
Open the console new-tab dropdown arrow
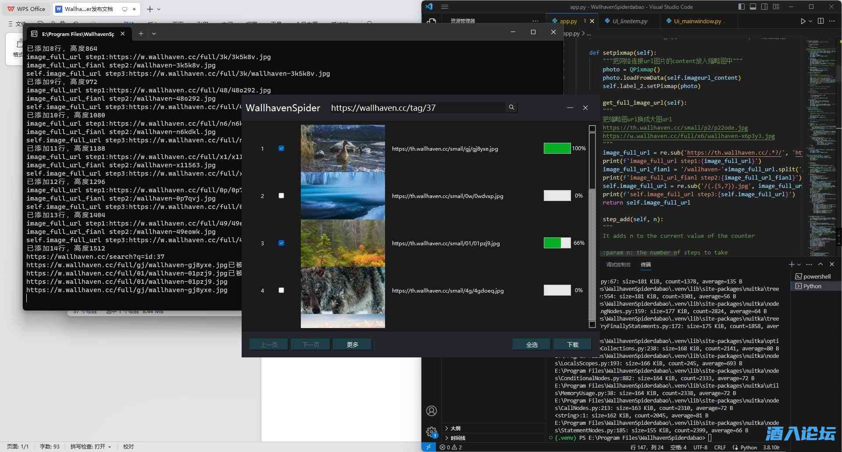coord(154,34)
